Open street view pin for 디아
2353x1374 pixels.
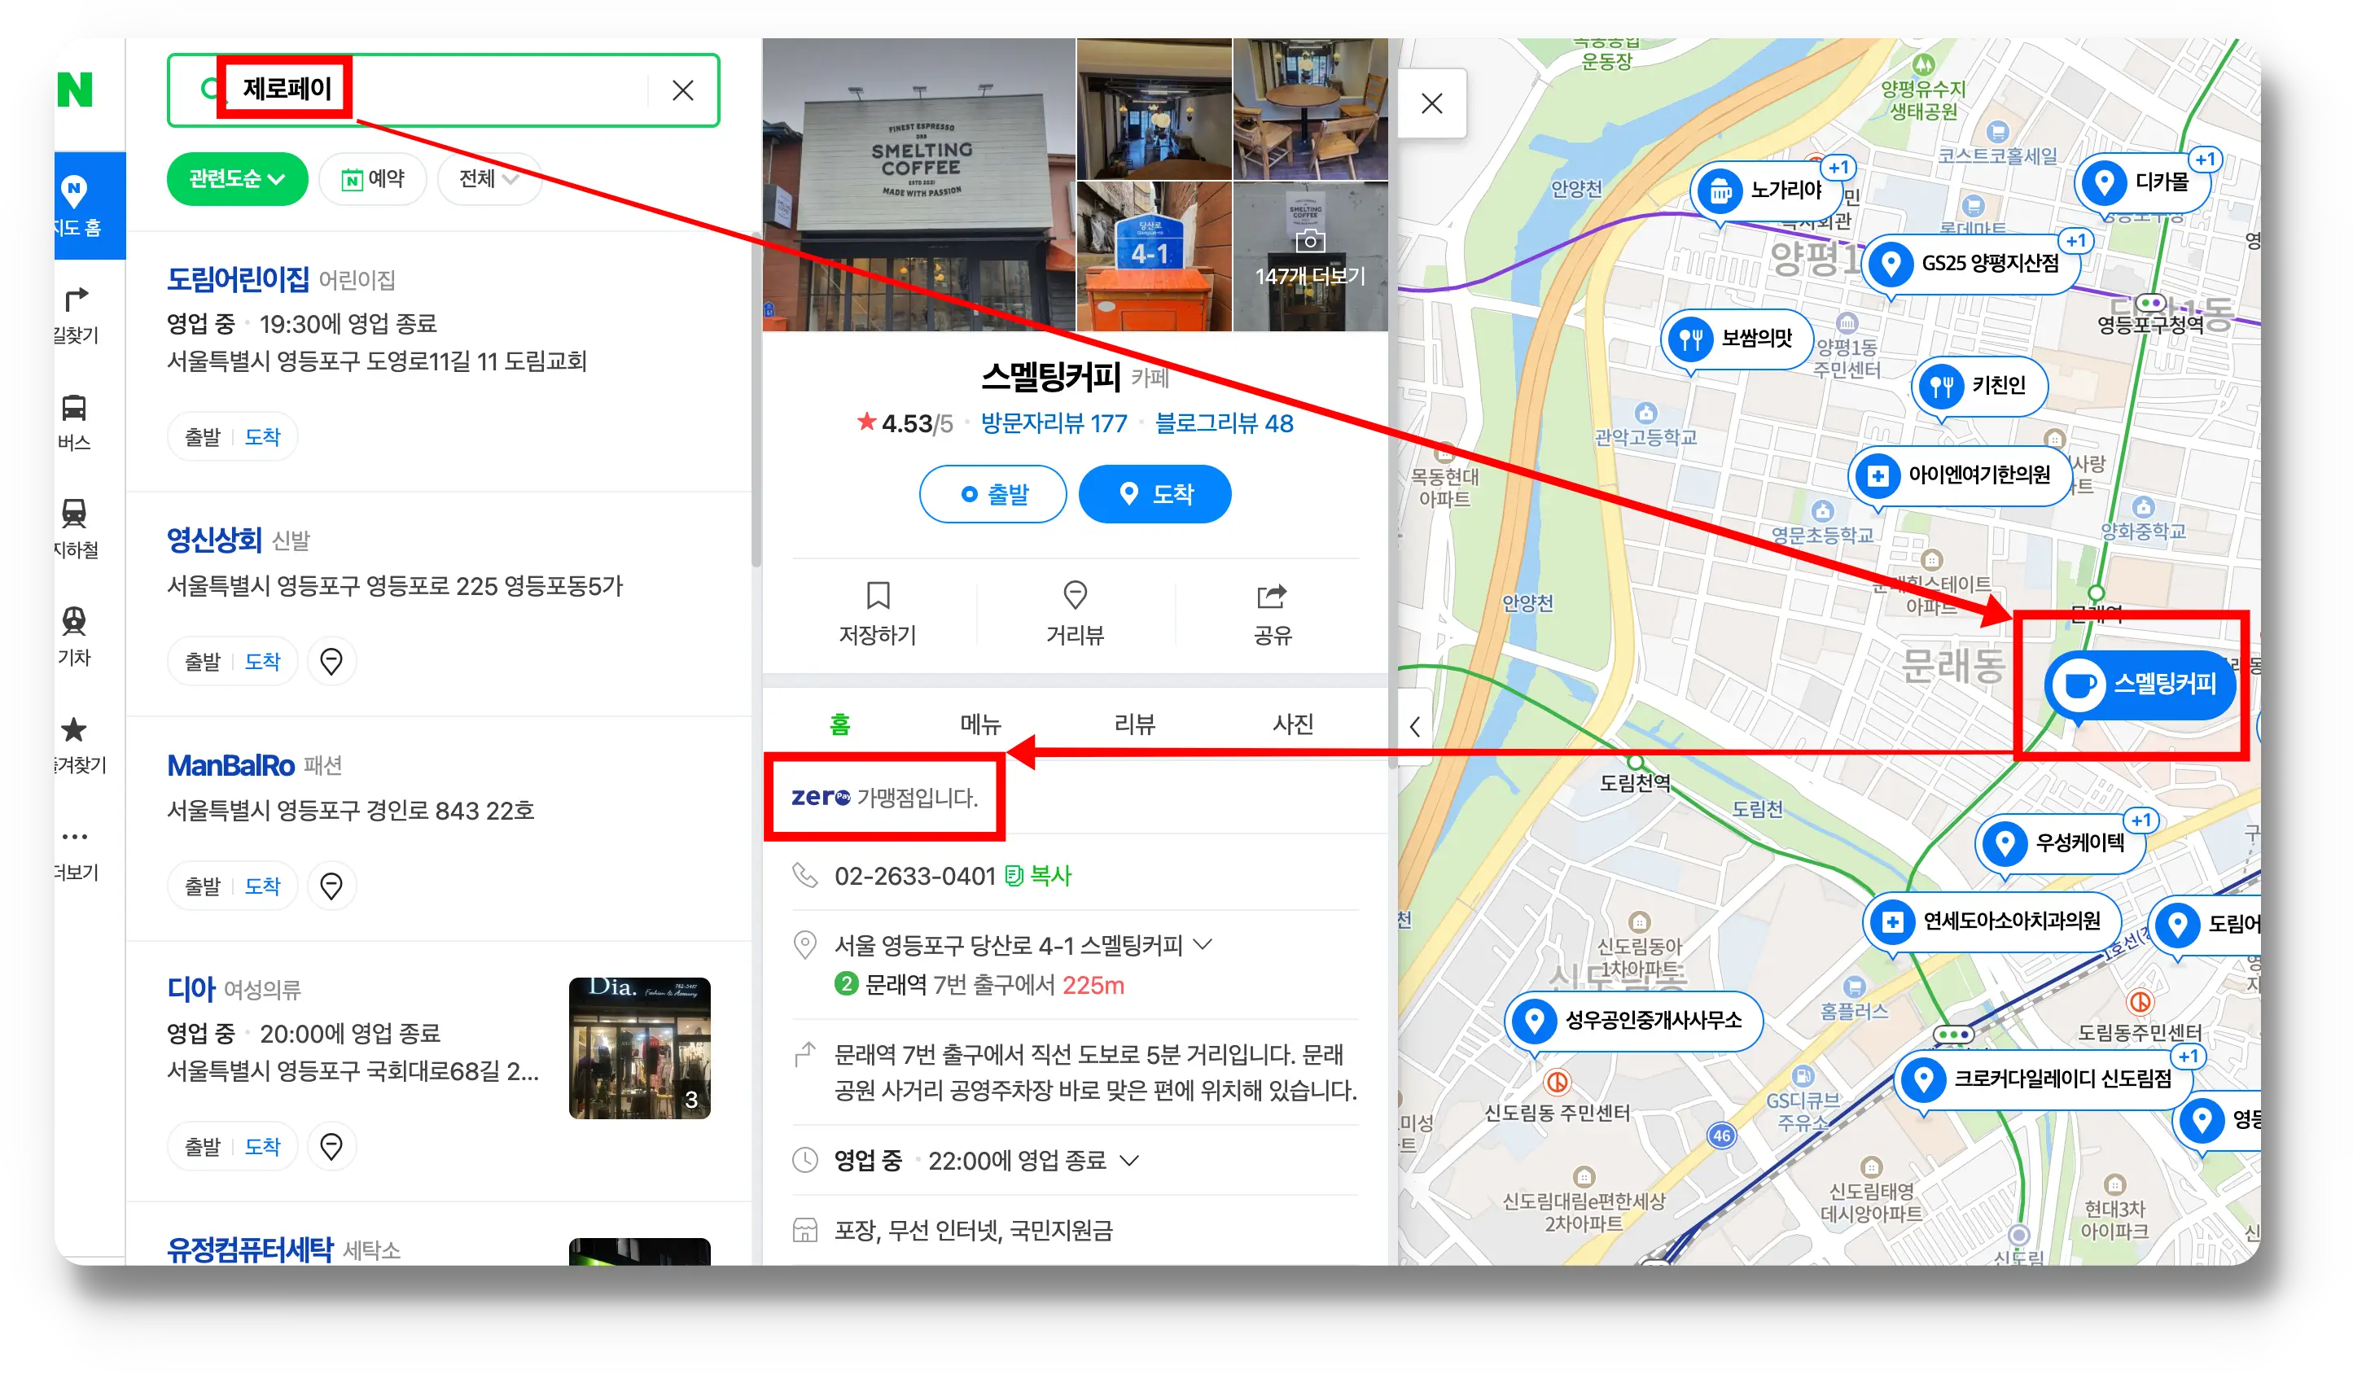(331, 1145)
